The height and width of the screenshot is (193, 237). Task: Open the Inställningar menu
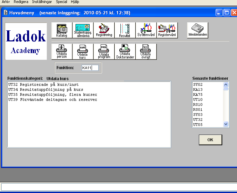tap(42, 2)
